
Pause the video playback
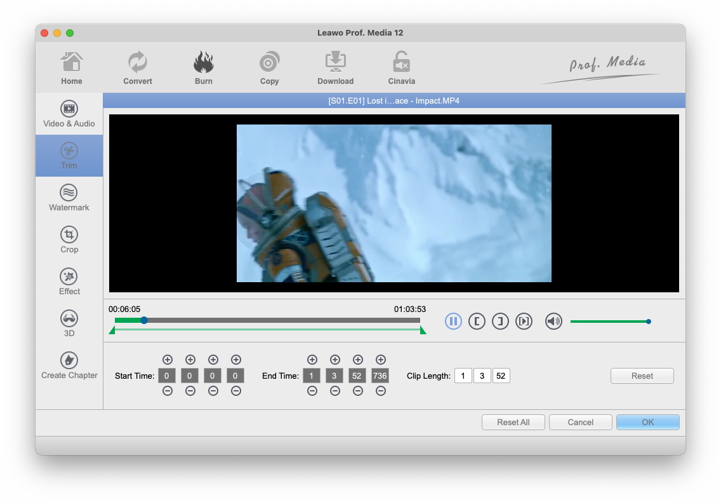[x=453, y=322]
